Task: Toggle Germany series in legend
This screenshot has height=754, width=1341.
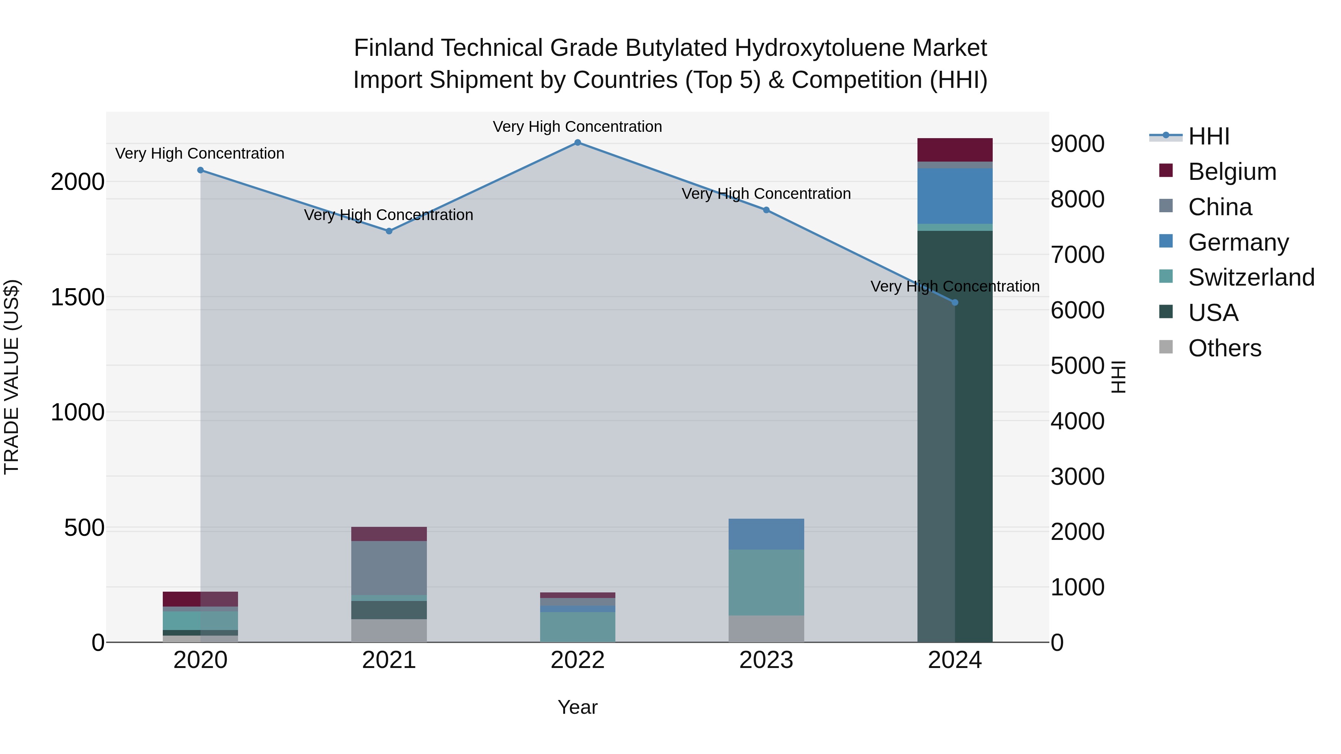Action: click(1224, 242)
